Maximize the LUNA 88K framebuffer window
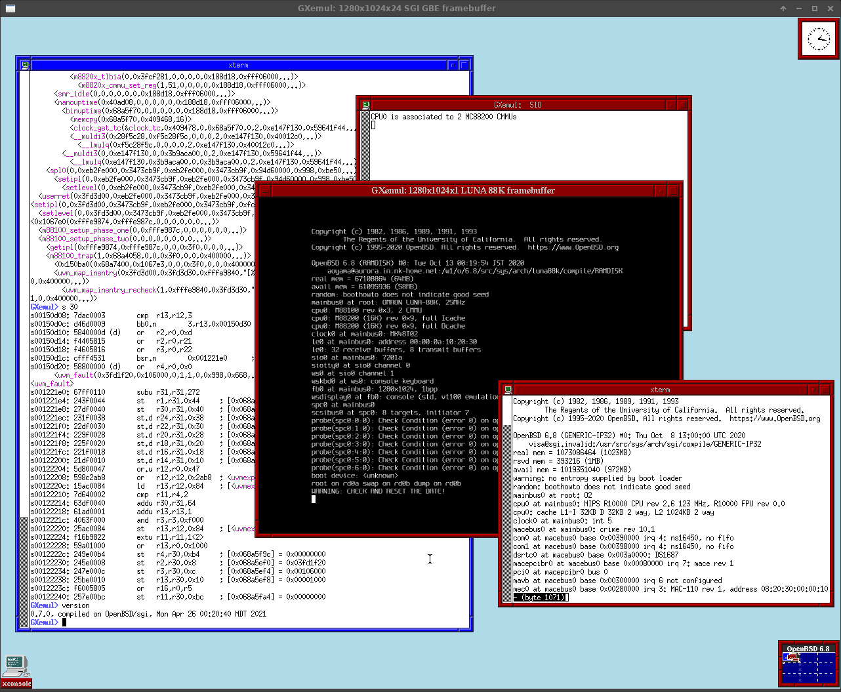The width and height of the screenshot is (841, 692). [672, 190]
